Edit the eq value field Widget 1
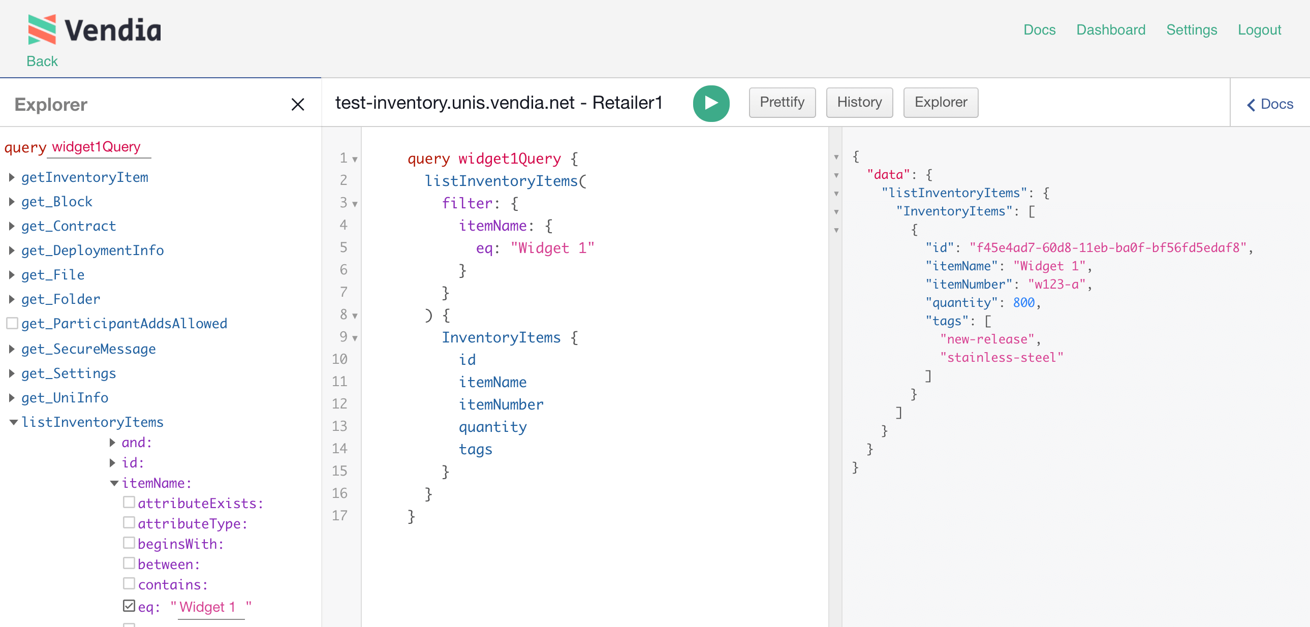The height and width of the screenshot is (627, 1310). click(211, 608)
